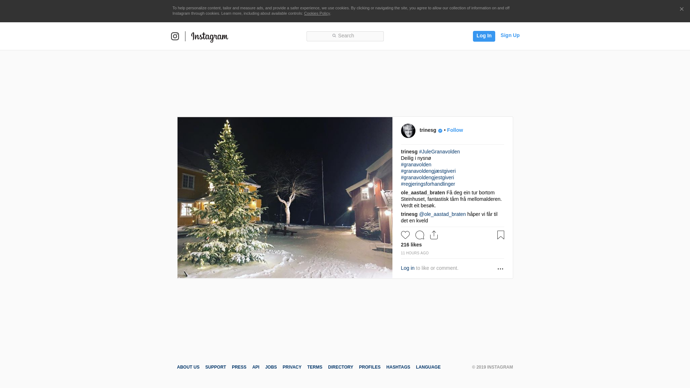Click the trinesg name before the caption
This screenshot has width=690, height=388.
tap(409, 152)
